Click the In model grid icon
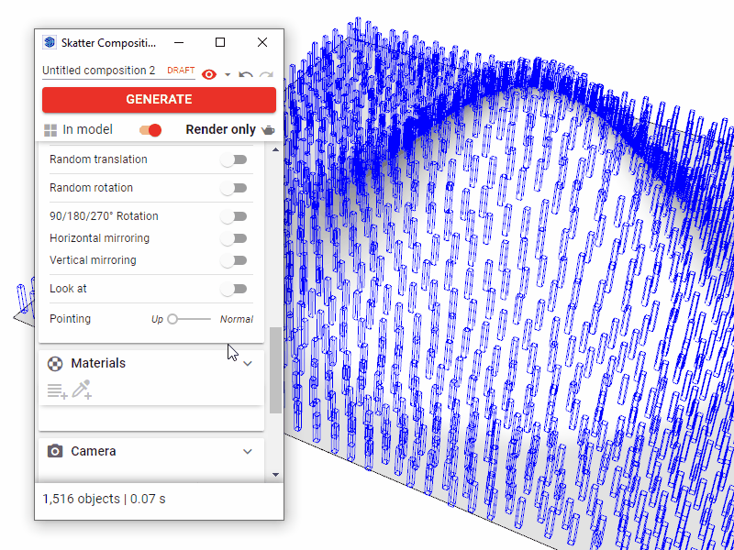The height and width of the screenshot is (550, 734). (x=50, y=130)
